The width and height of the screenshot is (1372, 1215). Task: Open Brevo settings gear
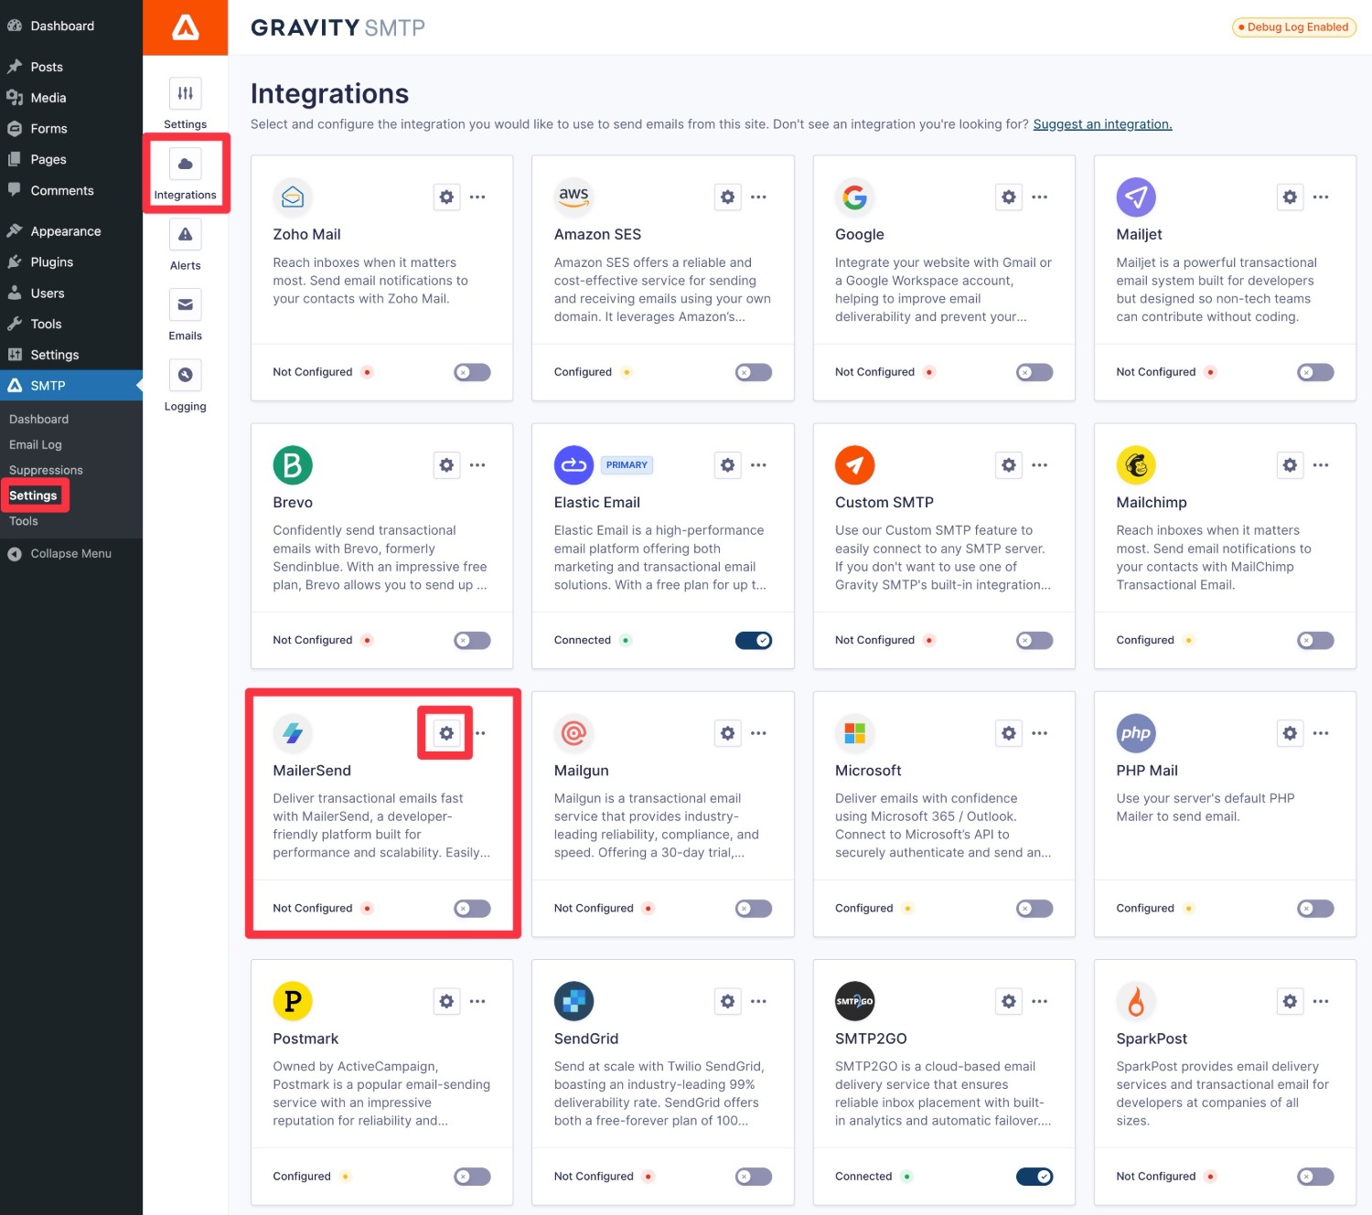tap(446, 464)
